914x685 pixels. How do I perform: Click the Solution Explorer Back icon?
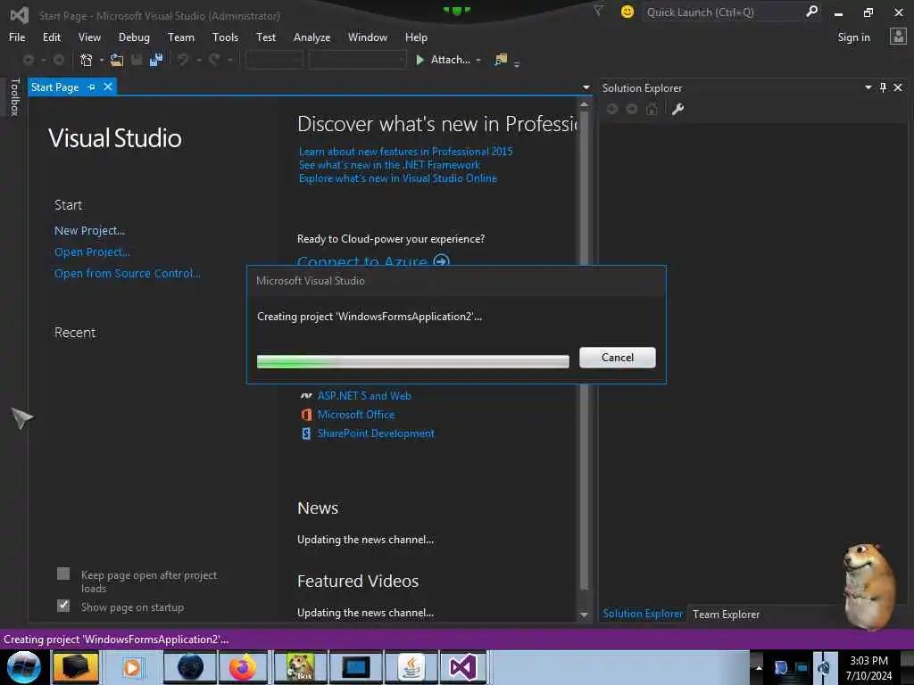[612, 109]
